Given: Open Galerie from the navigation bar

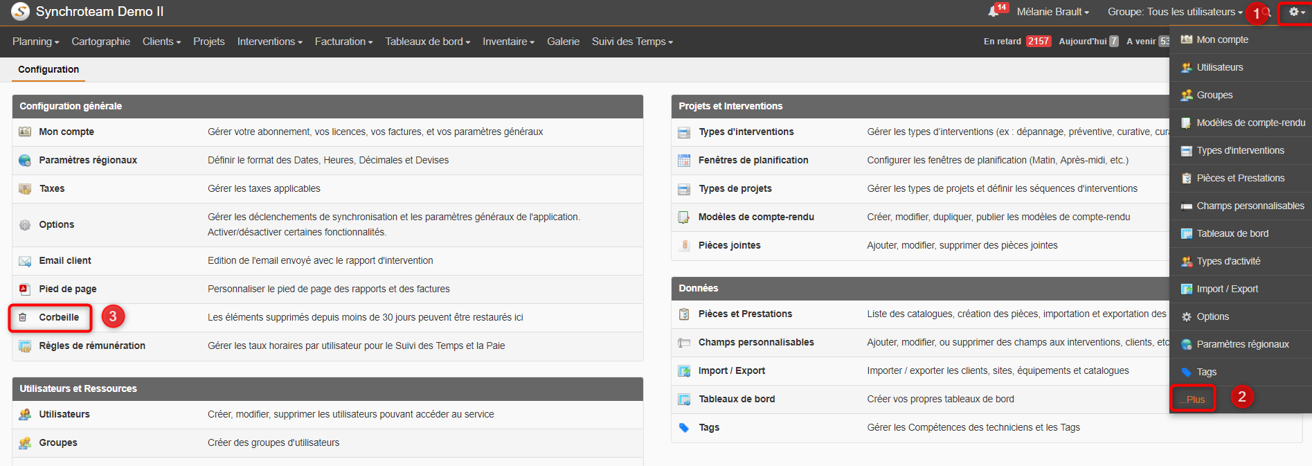Looking at the screenshot, I should 563,42.
